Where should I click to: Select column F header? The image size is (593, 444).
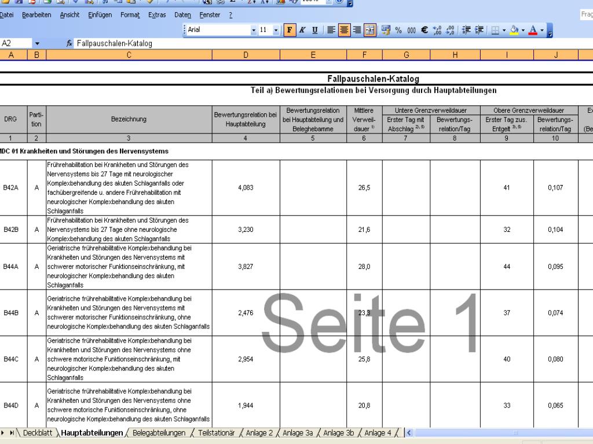[x=364, y=55]
